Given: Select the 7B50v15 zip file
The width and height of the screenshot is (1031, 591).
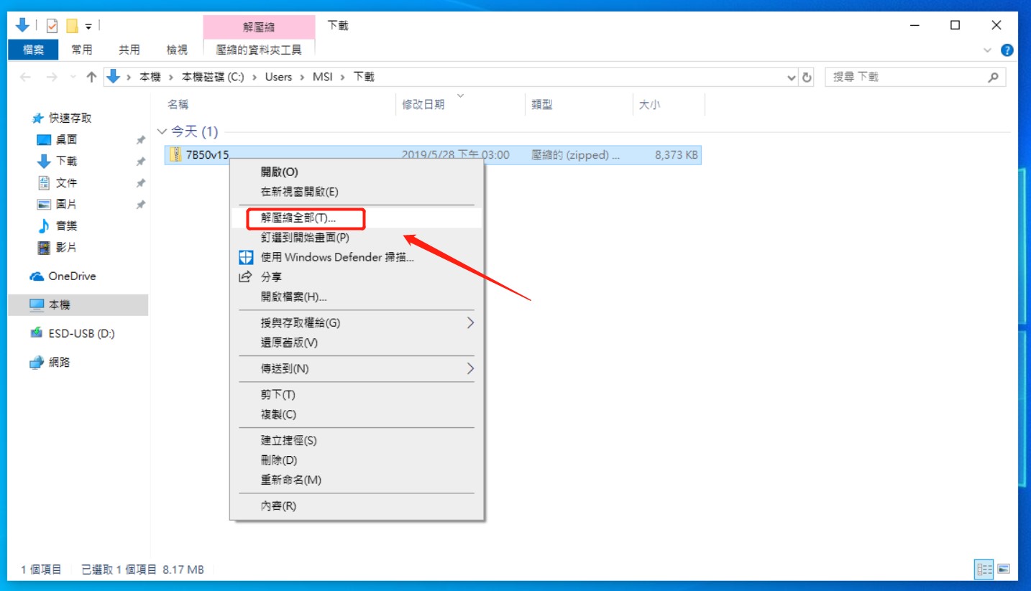Looking at the screenshot, I should tap(433, 154).
